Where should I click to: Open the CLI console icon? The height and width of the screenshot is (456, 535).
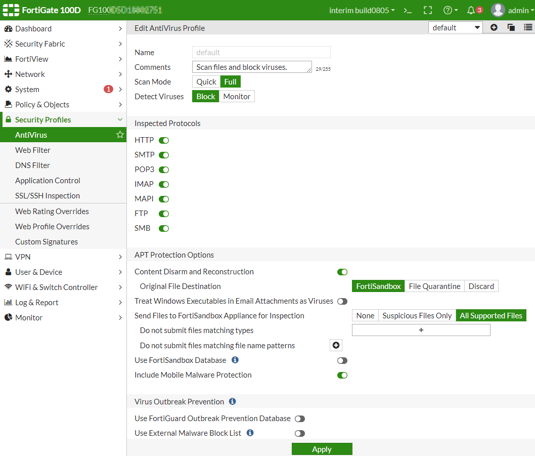pyautogui.click(x=408, y=11)
